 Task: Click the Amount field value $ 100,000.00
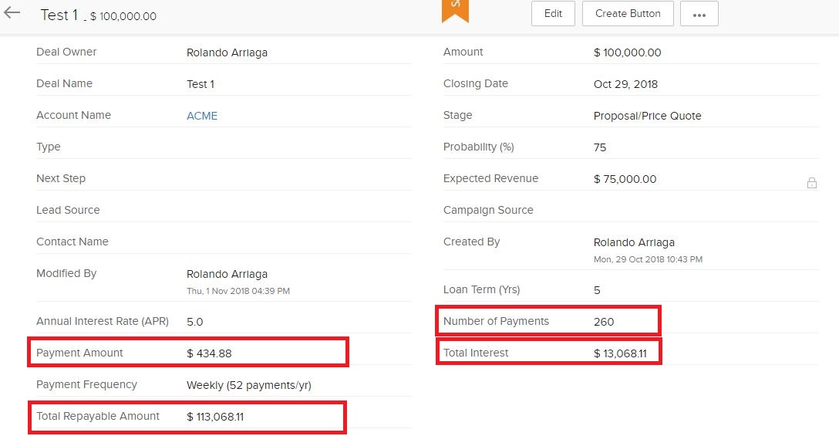tap(627, 52)
